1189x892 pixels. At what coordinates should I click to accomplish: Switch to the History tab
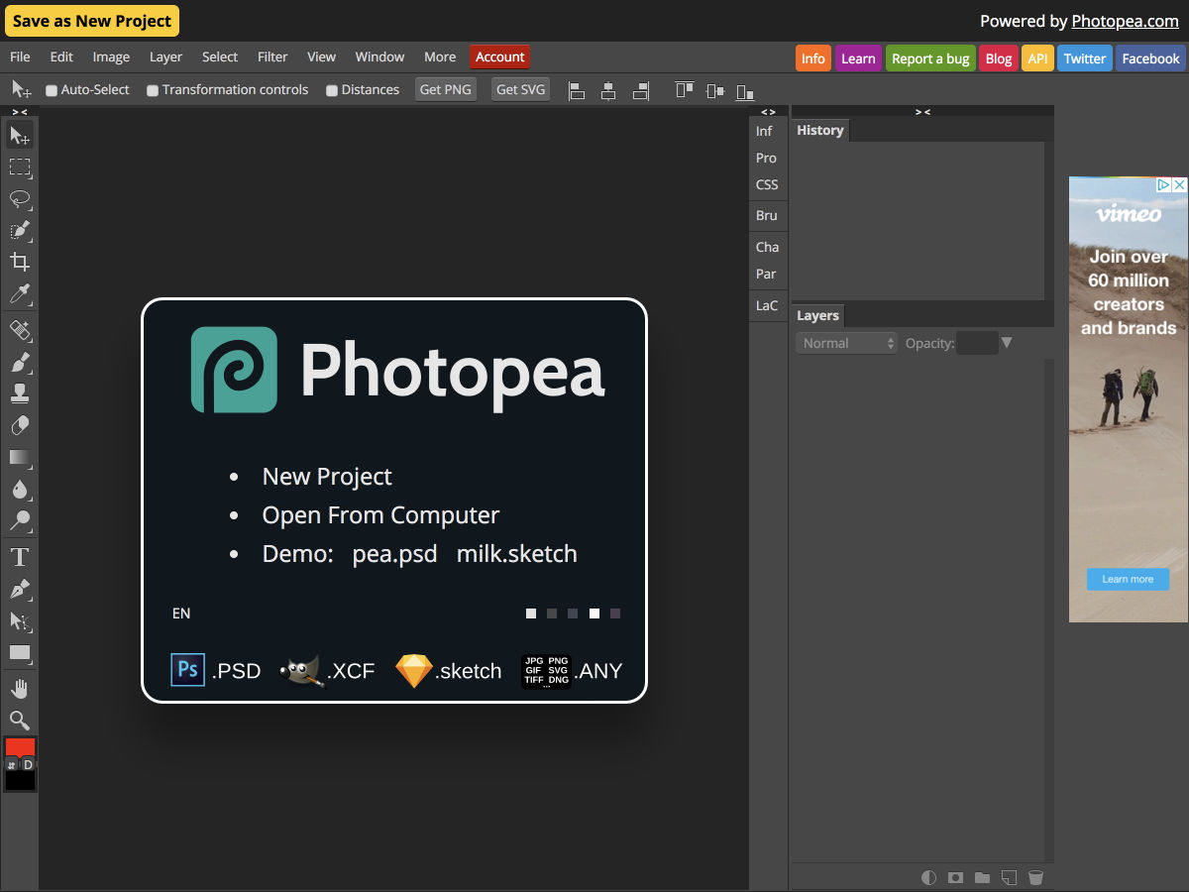(x=820, y=130)
